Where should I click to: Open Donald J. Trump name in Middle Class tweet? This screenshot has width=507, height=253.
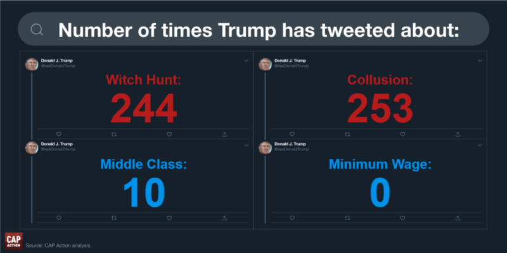56,144
